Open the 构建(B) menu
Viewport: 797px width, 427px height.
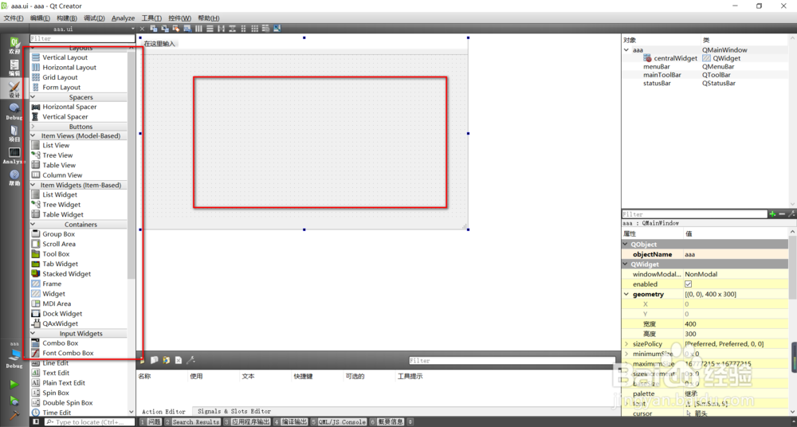point(67,18)
